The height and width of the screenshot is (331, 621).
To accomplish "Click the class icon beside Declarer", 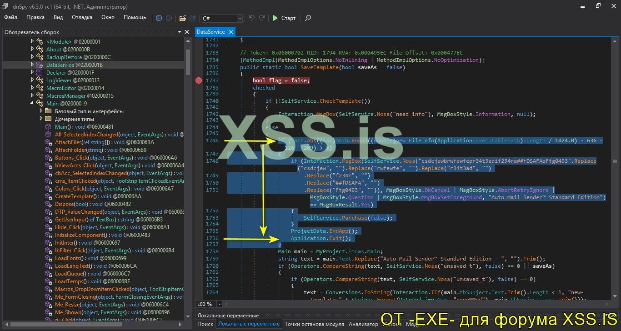I will [40, 72].
